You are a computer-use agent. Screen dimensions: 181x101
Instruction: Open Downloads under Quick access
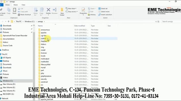pyautogui.click(x=7, y=26)
